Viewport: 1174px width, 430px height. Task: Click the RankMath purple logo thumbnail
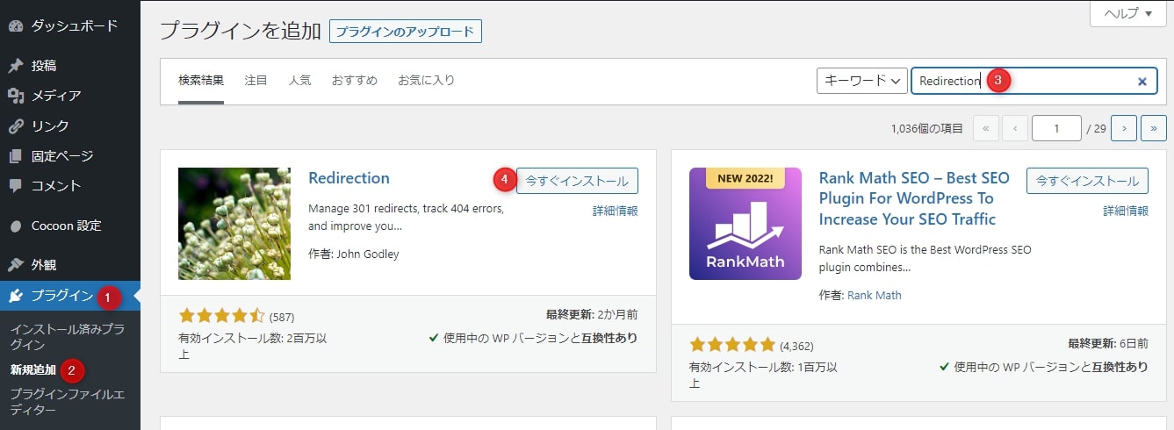click(745, 224)
